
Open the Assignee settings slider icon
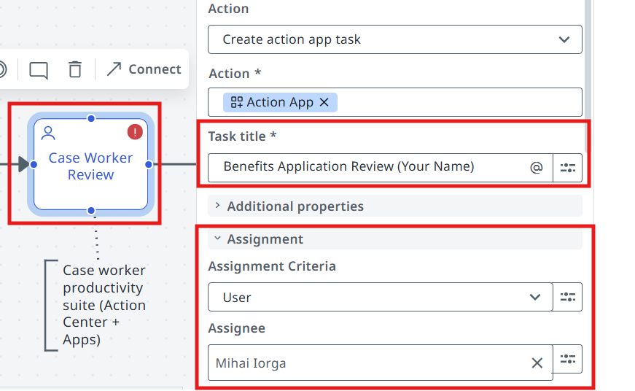[568, 359]
